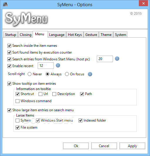The height and width of the screenshot is (156, 150).
Task: Open the Startup tab
Action: 11,35
